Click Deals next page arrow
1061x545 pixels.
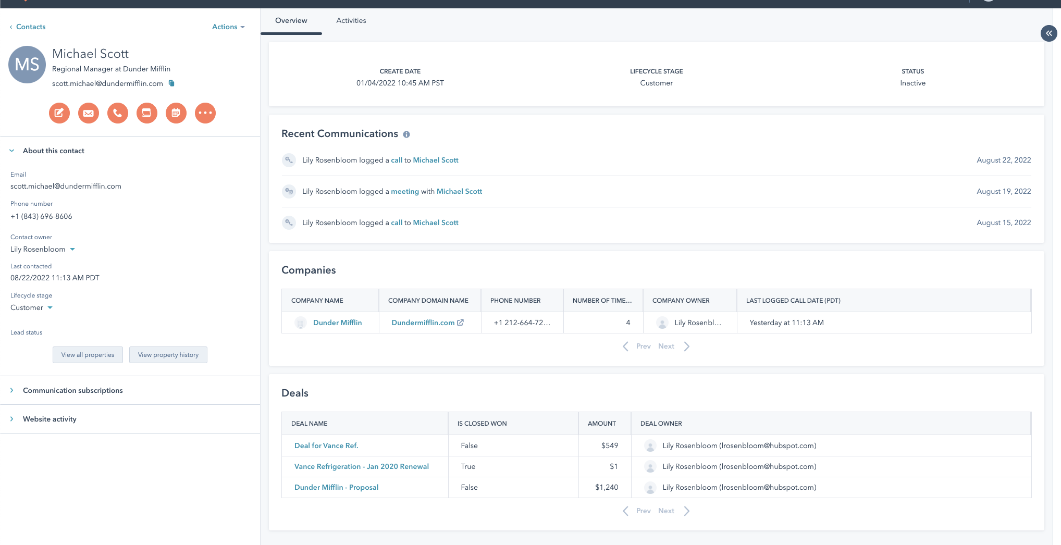point(687,511)
